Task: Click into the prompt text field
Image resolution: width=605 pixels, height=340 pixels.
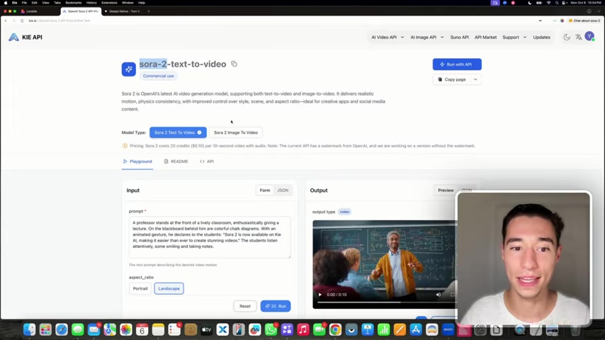Action: 209,237
